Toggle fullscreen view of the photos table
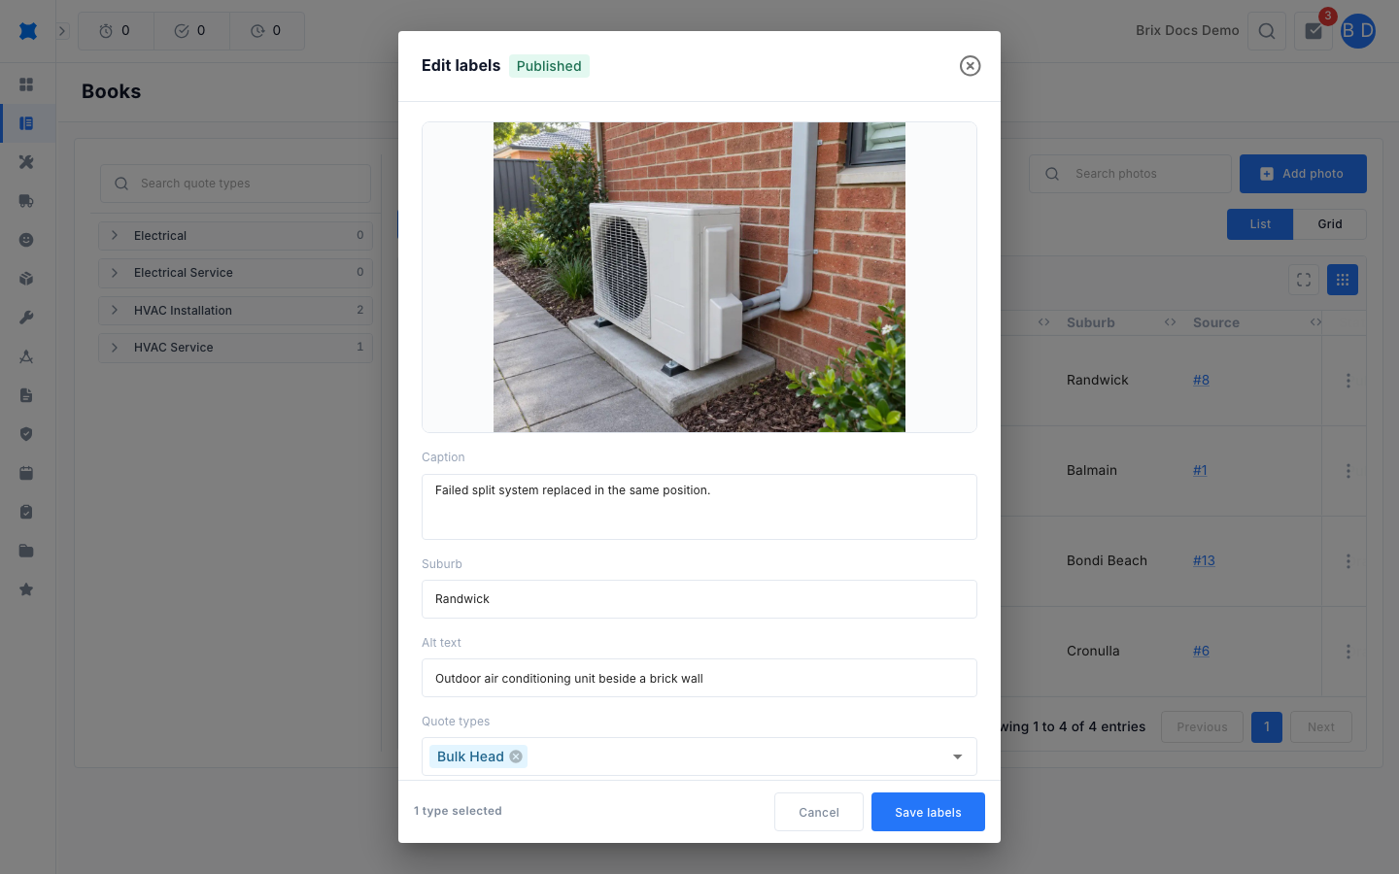Image resolution: width=1399 pixels, height=874 pixels. click(1304, 280)
